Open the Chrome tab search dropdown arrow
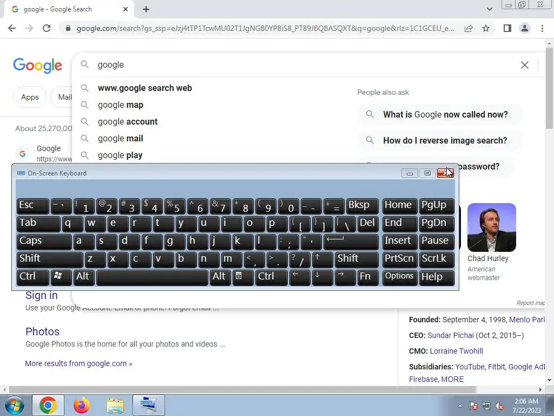The image size is (554, 416). coord(489,9)
